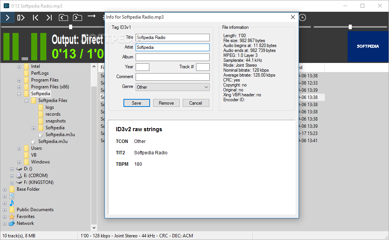
Task: Expand the D: drive node
Action: point(12,169)
